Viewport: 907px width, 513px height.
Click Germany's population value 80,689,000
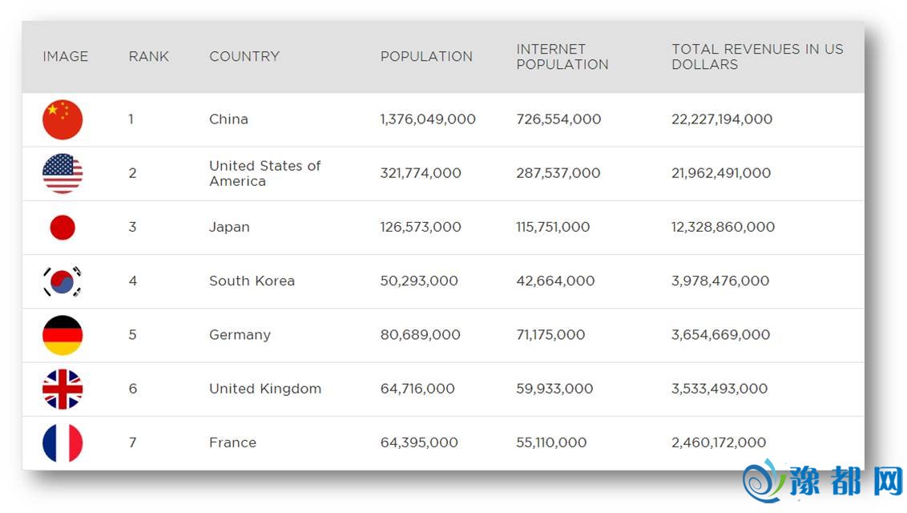point(420,335)
